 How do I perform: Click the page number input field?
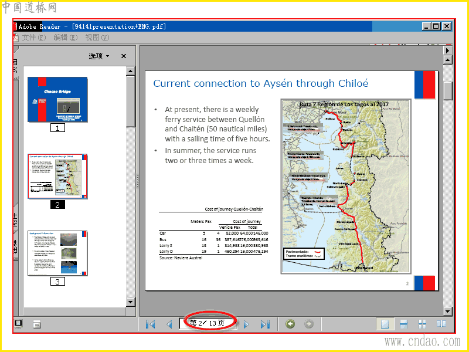pyautogui.click(x=209, y=323)
